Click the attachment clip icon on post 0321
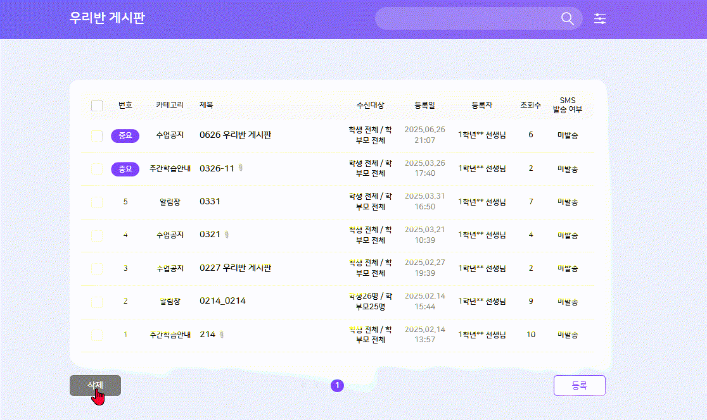The height and width of the screenshot is (420, 707). 227,235
